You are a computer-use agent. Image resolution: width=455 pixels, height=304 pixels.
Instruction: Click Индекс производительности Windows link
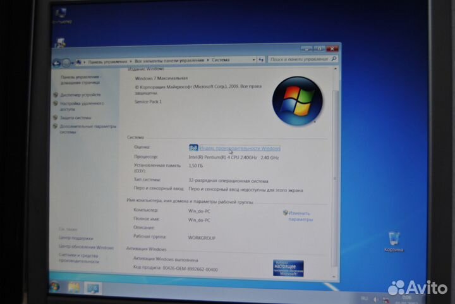click(x=240, y=149)
